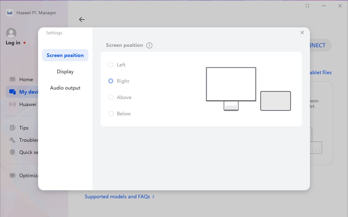Click the Screen position info icon
The width and height of the screenshot is (348, 217).
(x=149, y=45)
